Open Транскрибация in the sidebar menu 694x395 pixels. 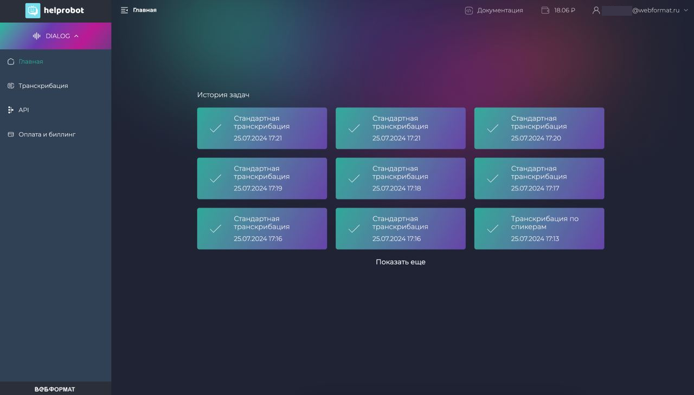pyautogui.click(x=43, y=86)
